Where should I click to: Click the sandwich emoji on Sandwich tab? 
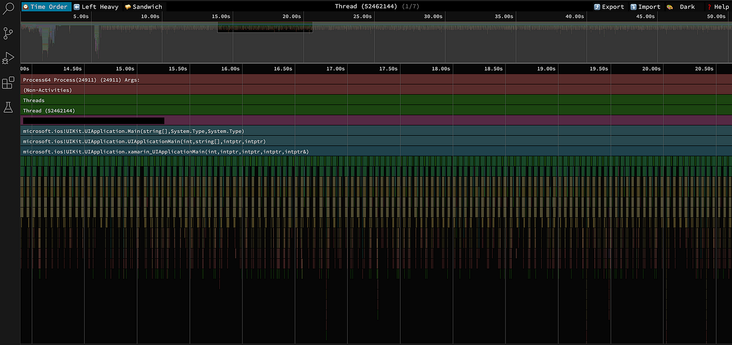pyautogui.click(x=127, y=6)
